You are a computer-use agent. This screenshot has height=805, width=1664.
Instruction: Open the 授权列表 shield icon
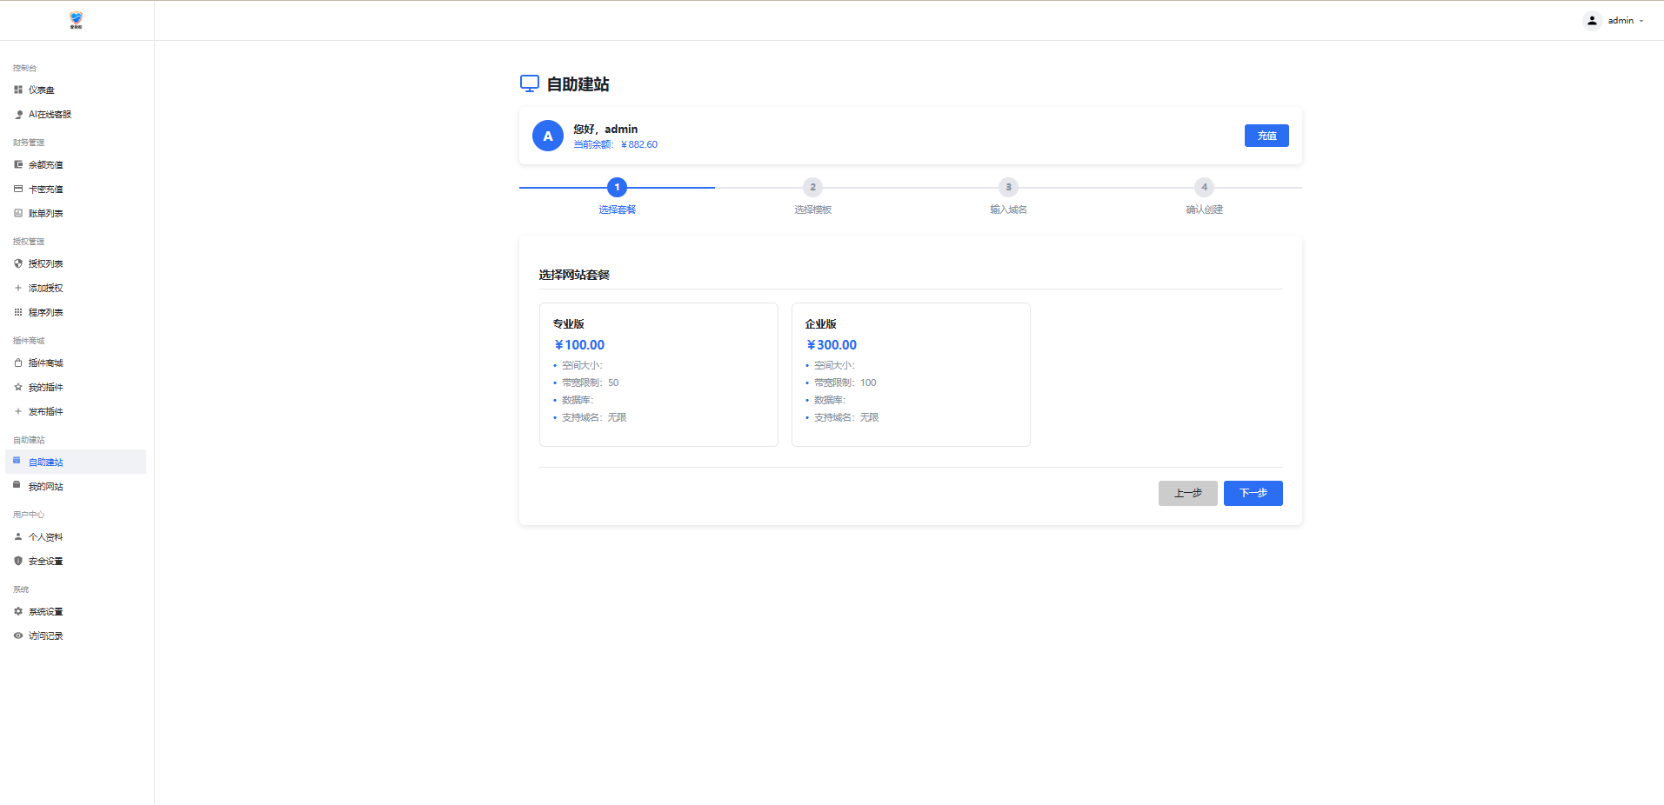[x=18, y=263]
